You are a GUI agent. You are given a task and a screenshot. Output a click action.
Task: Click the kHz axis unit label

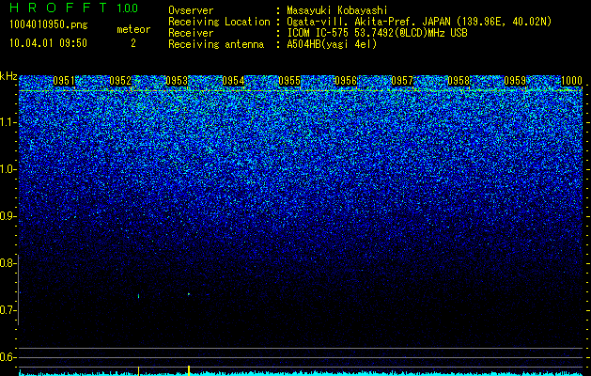point(8,76)
